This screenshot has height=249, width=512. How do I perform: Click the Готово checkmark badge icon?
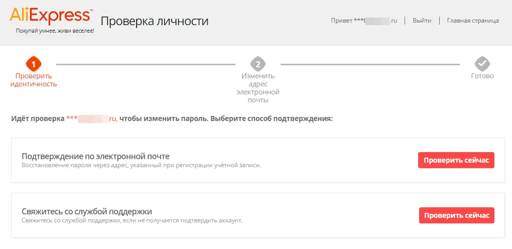pyautogui.click(x=482, y=64)
